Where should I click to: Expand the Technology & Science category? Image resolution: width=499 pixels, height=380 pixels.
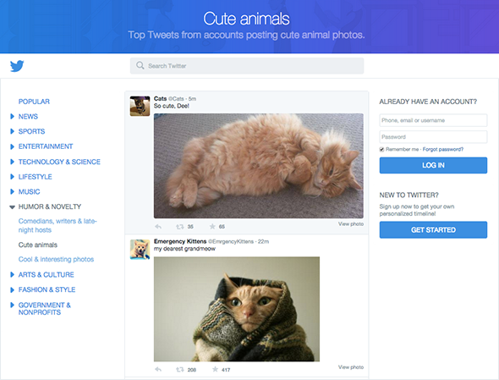pyautogui.click(x=12, y=162)
